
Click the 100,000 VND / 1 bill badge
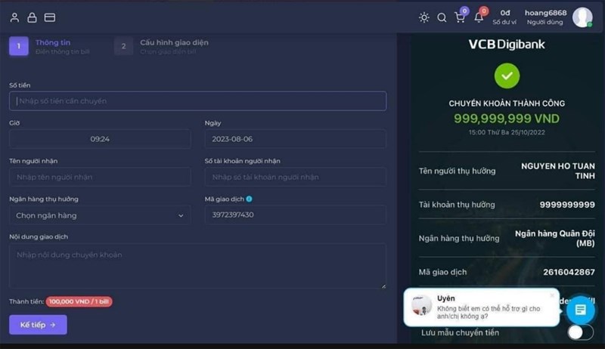(x=79, y=301)
